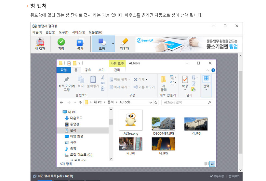
Task: Open the 편집(E) menu
Action: [50, 32]
